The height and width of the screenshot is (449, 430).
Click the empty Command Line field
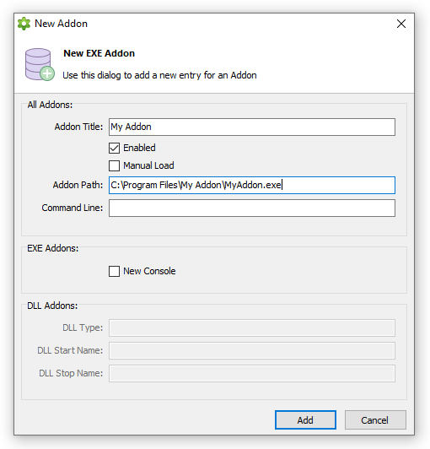click(252, 208)
